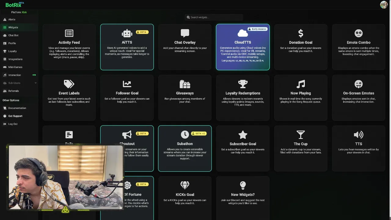Open the Loyalty Redemptions trophy icon
Screen dimensions: 391x220
[243, 84]
